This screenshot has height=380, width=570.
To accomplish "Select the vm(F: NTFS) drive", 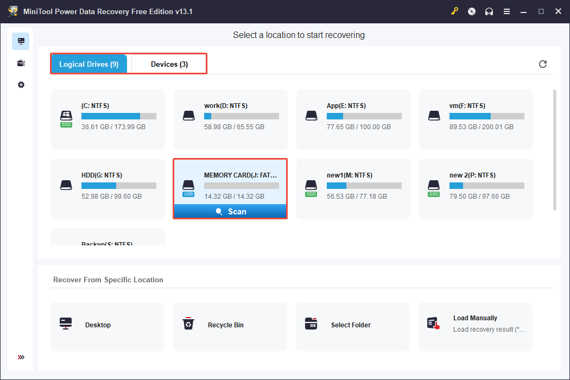I will 476,119.
